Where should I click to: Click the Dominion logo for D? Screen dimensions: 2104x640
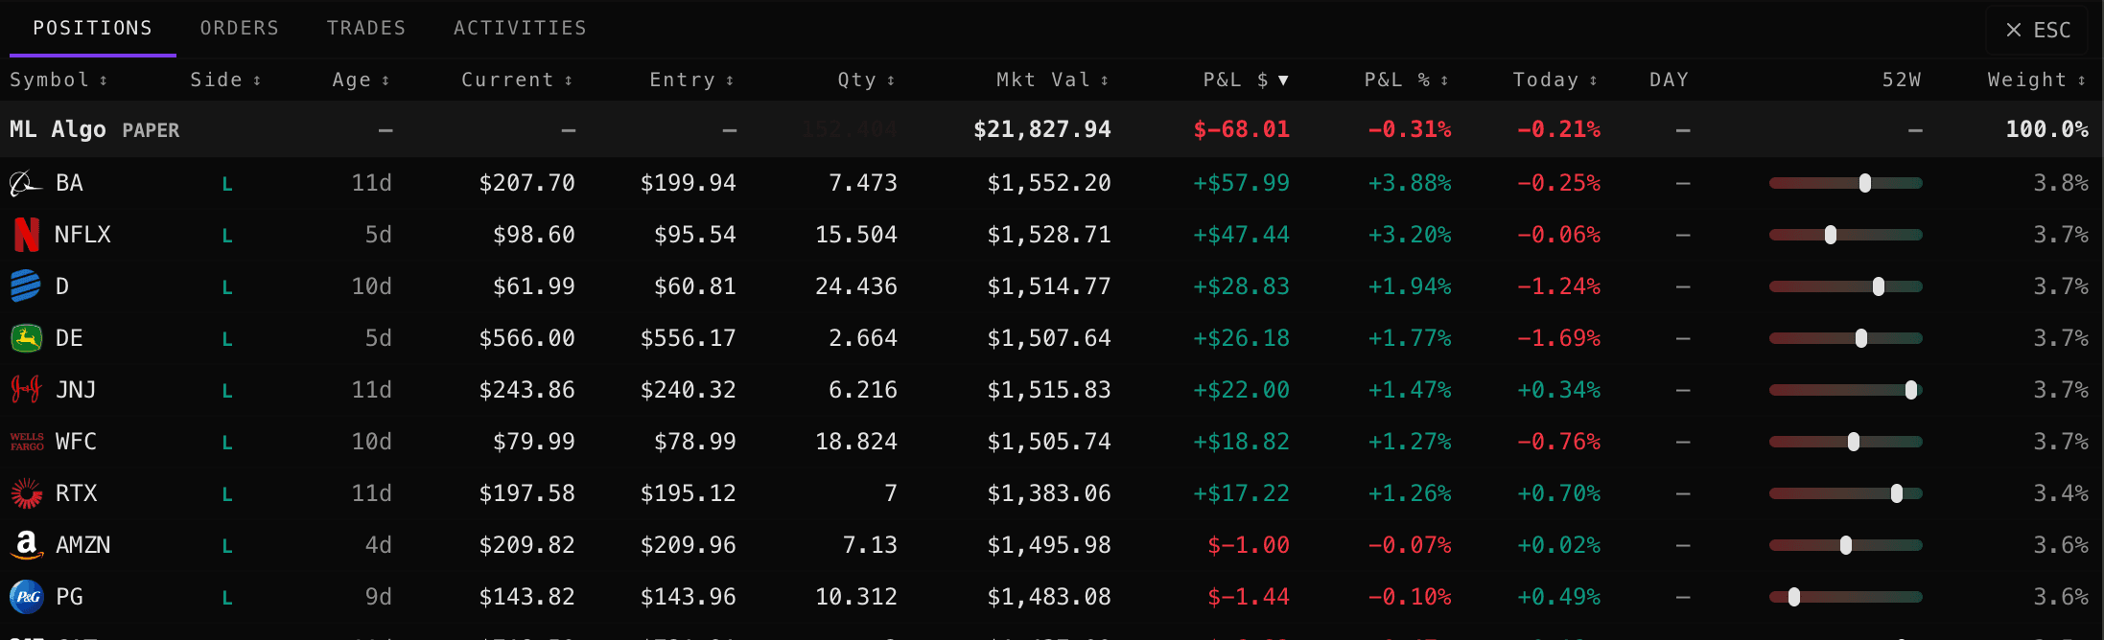point(26,286)
